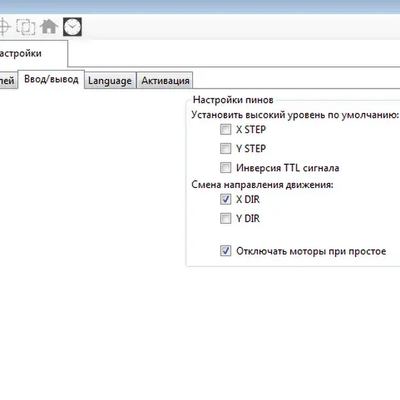
Task: Click the blue window title bar
Action: coord(200,6)
